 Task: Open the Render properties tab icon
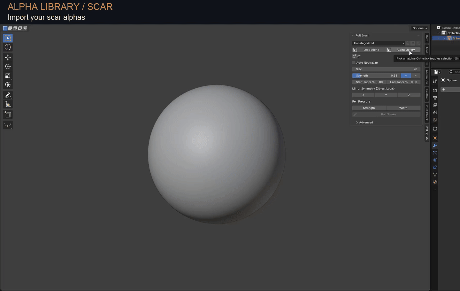[x=435, y=90]
